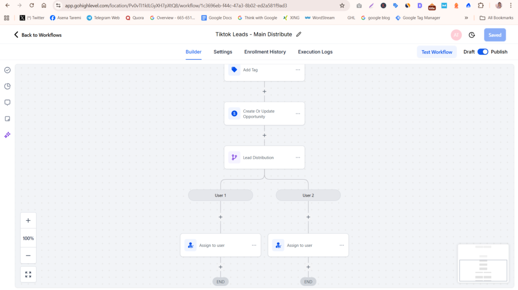
Task: Open the pie chart stats sidebar icon
Action: click(7, 87)
